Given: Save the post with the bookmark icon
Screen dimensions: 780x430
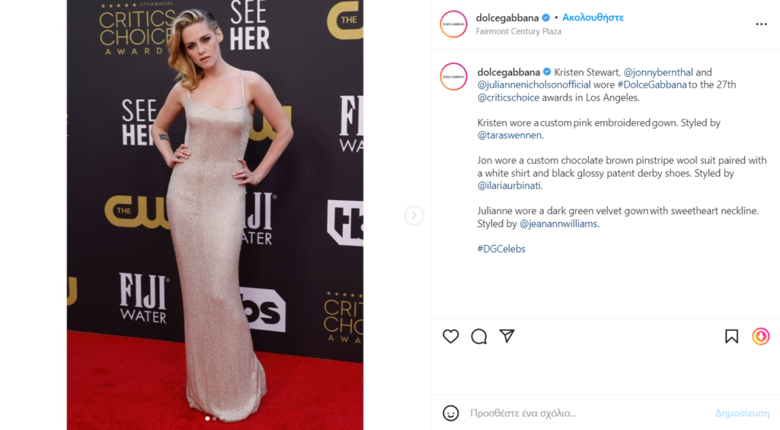Looking at the screenshot, I should (731, 336).
